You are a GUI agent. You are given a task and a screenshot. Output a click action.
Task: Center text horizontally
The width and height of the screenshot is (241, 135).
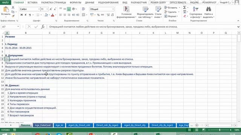[65, 15]
